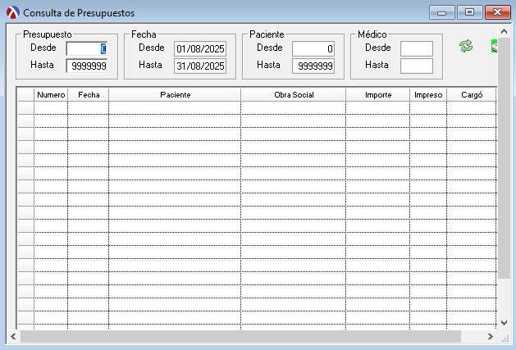
Task: Maximize the Consulta de Presupuestos window
Action: point(469,13)
